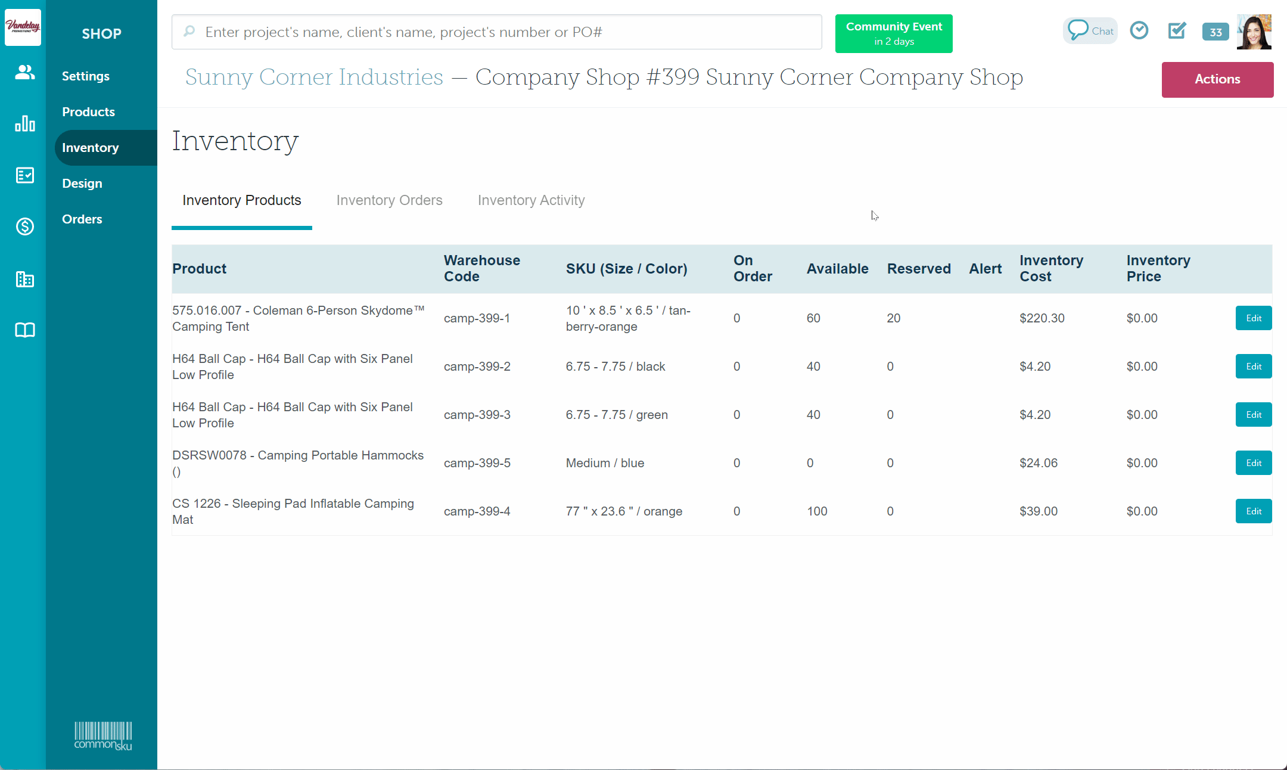Open the bar chart reports icon
This screenshot has width=1287, height=770.
pos(24,123)
